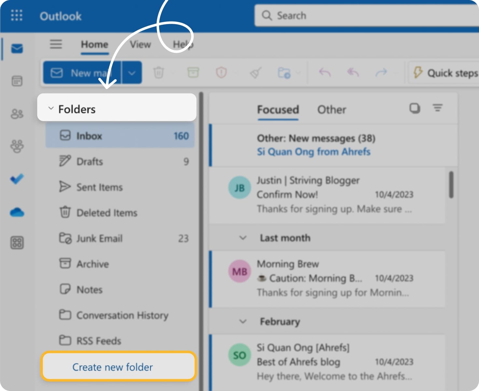Viewport: 479px width, 391px height.
Task: Click the Undo arrow in the toolbar
Action: [324, 72]
